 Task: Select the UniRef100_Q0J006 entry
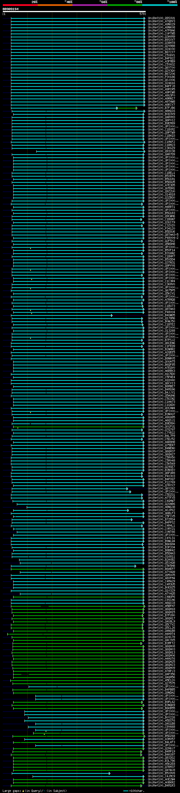click(161, 80)
